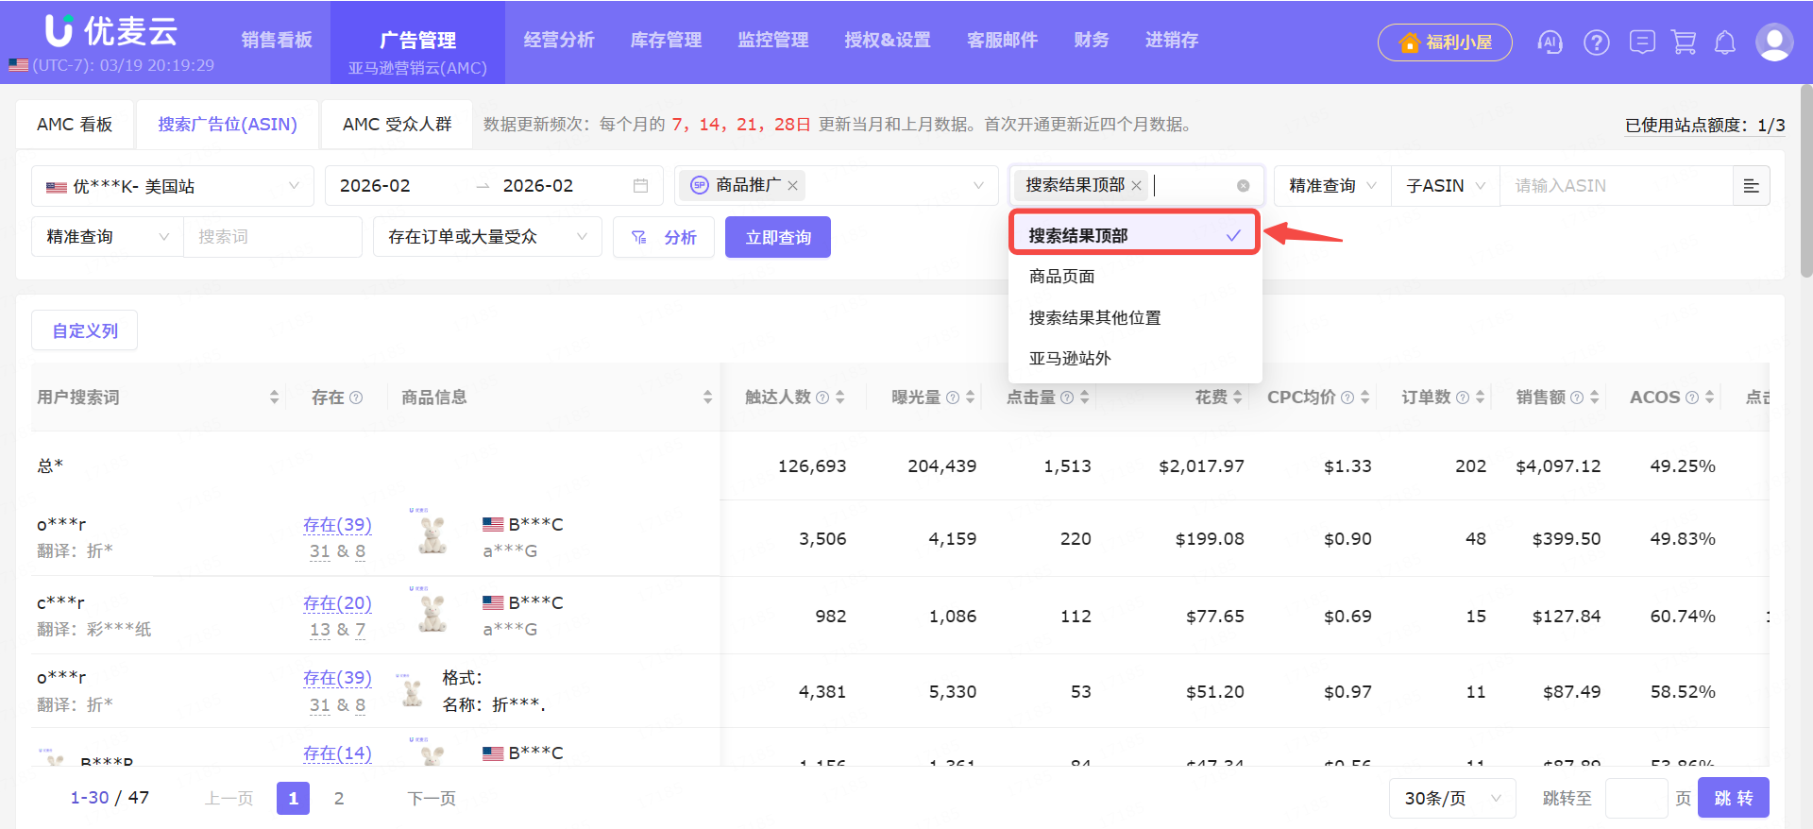Show help for 曝光量 column
The width and height of the screenshot is (1813, 829).
tap(953, 398)
